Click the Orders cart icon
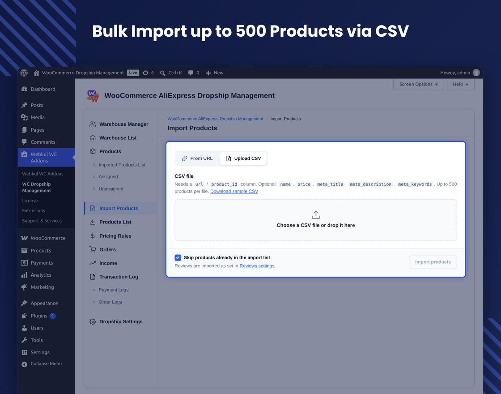 pyautogui.click(x=93, y=249)
